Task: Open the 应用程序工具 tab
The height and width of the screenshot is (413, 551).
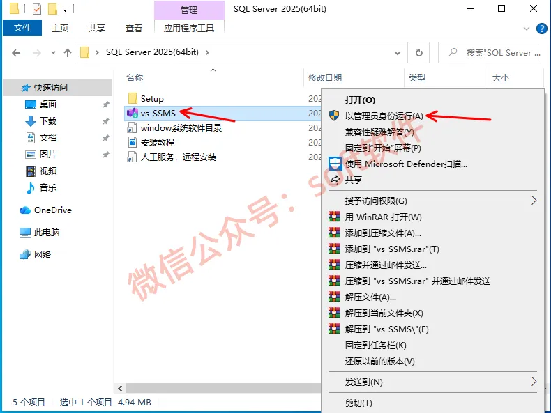Action: click(x=189, y=28)
